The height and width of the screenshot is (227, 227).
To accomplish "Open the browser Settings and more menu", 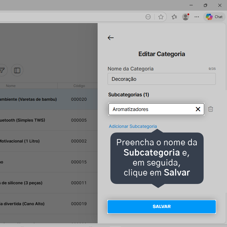I will pos(196,17).
